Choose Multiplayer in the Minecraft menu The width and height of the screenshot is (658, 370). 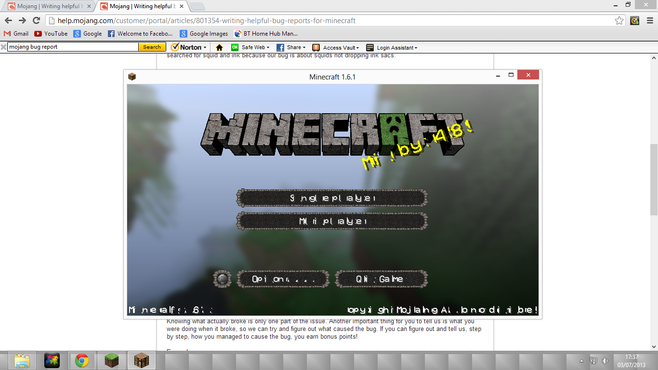pyautogui.click(x=332, y=221)
